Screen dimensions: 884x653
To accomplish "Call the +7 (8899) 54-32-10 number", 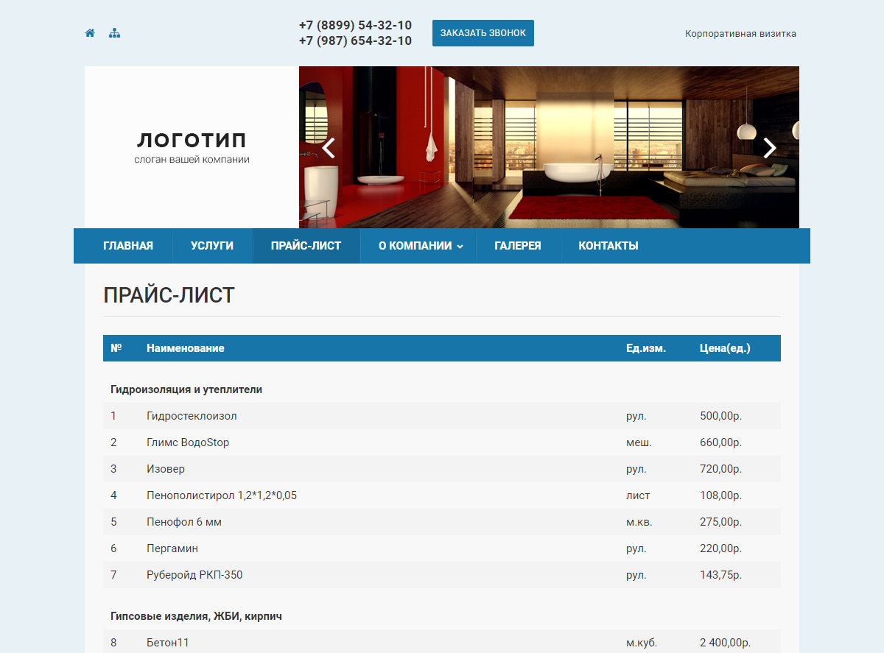I will [355, 25].
